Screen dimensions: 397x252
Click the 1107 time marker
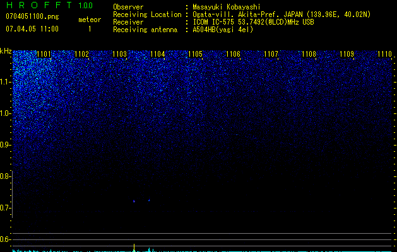[x=271, y=54]
